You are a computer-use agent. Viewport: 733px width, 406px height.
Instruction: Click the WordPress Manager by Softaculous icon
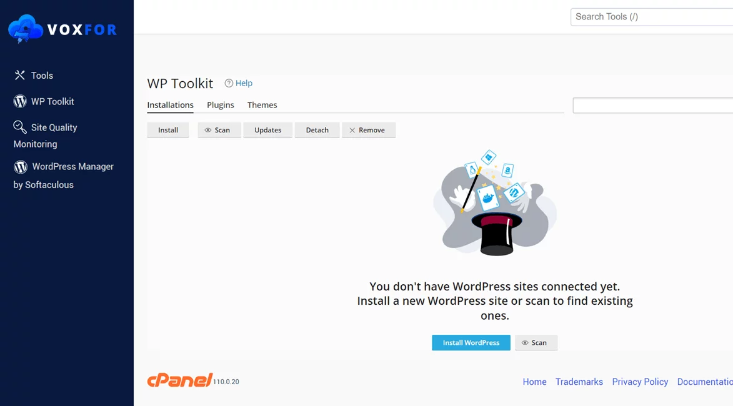coord(21,167)
